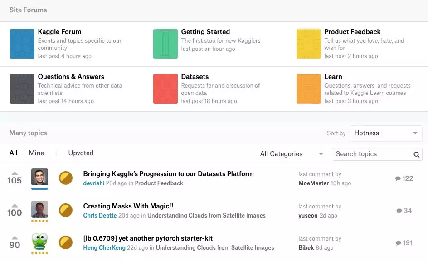The image size is (428, 262).
Task: Open last commenter Bibek's profile
Action: click(x=306, y=248)
